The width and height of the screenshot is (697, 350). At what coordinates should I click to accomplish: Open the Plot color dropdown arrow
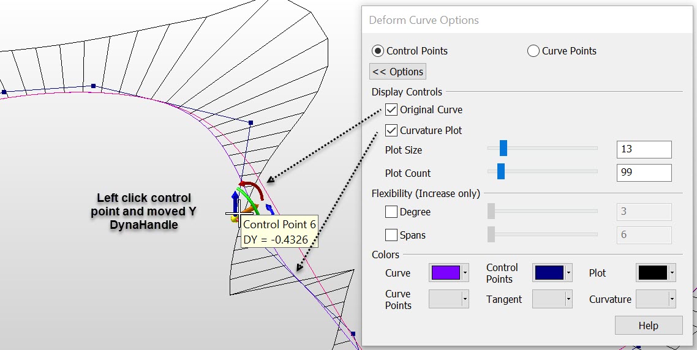click(672, 273)
